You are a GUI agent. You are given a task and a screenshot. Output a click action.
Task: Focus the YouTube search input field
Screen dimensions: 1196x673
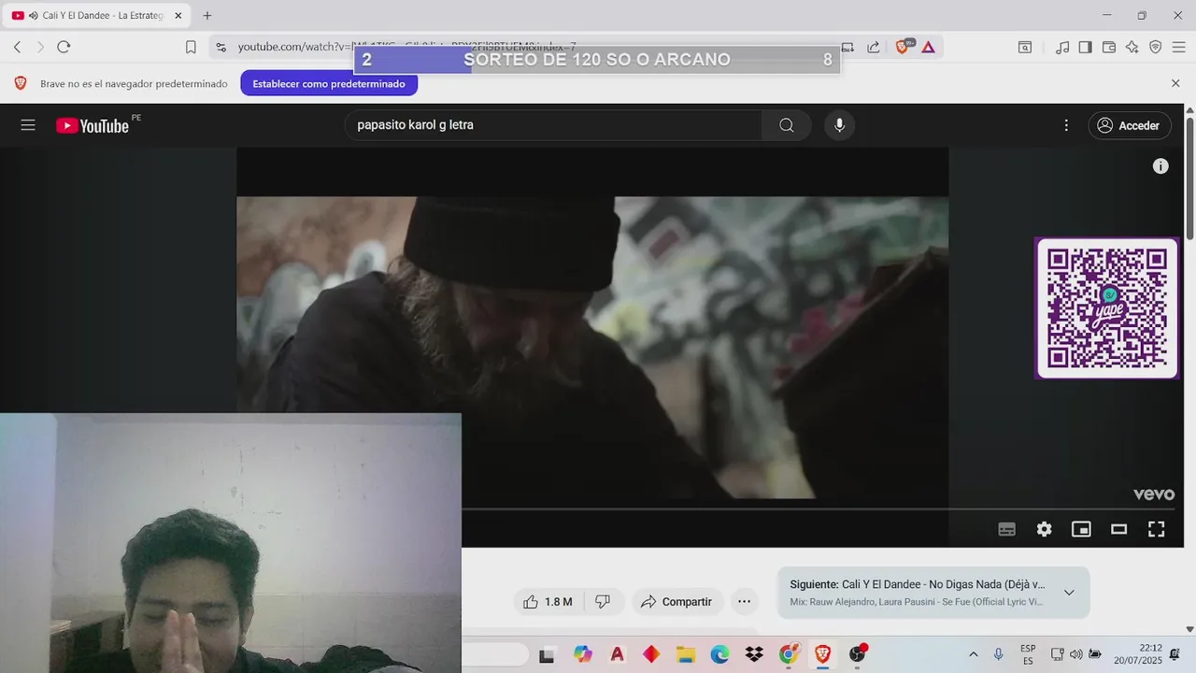coord(553,125)
